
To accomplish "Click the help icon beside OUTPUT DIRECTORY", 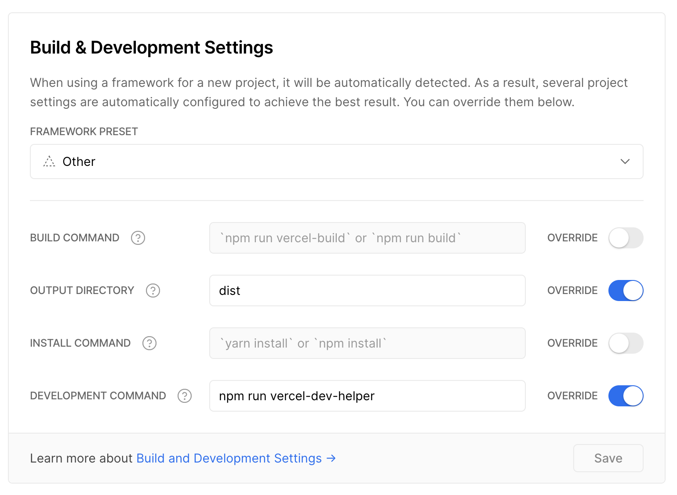I will click(153, 291).
